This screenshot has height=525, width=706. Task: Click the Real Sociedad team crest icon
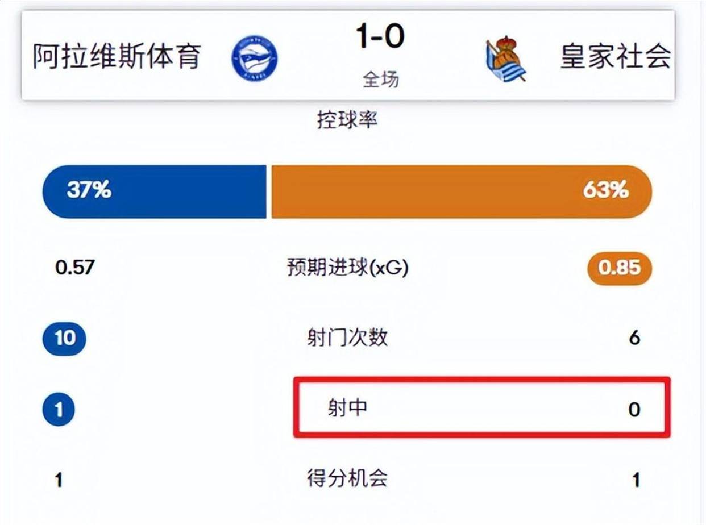[505, 59]
